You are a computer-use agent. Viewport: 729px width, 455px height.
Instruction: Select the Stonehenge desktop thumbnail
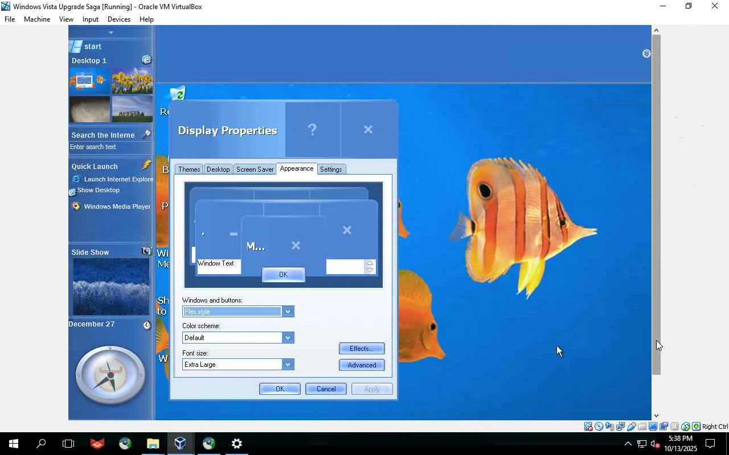click(x=132, y=109)
